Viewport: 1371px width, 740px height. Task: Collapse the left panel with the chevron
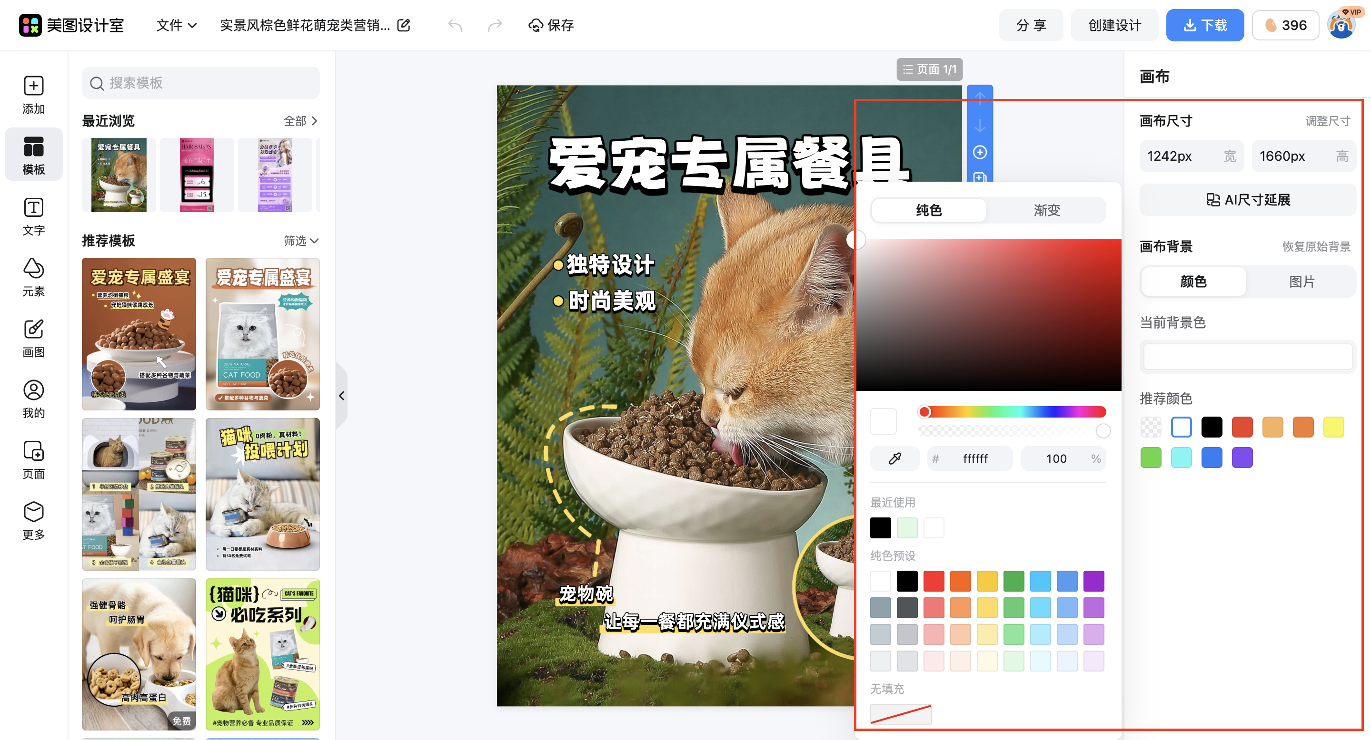coord(342,396)
